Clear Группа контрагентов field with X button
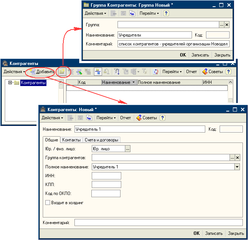Viewport: 248px width, 240px height. click(x=237, y=158)
